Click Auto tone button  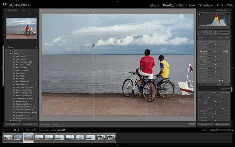pos(222,108)
